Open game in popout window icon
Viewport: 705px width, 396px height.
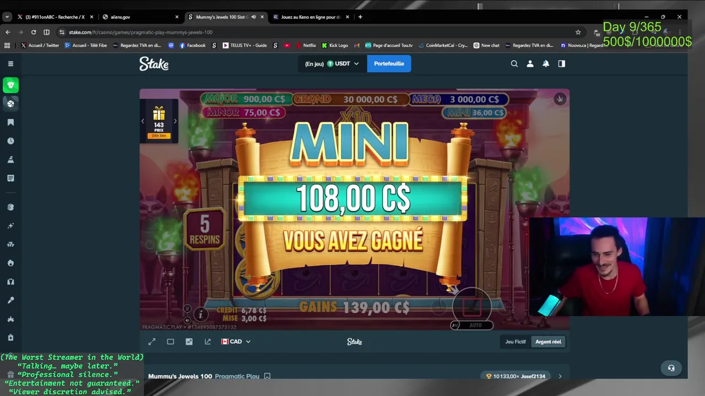point(208,342)
